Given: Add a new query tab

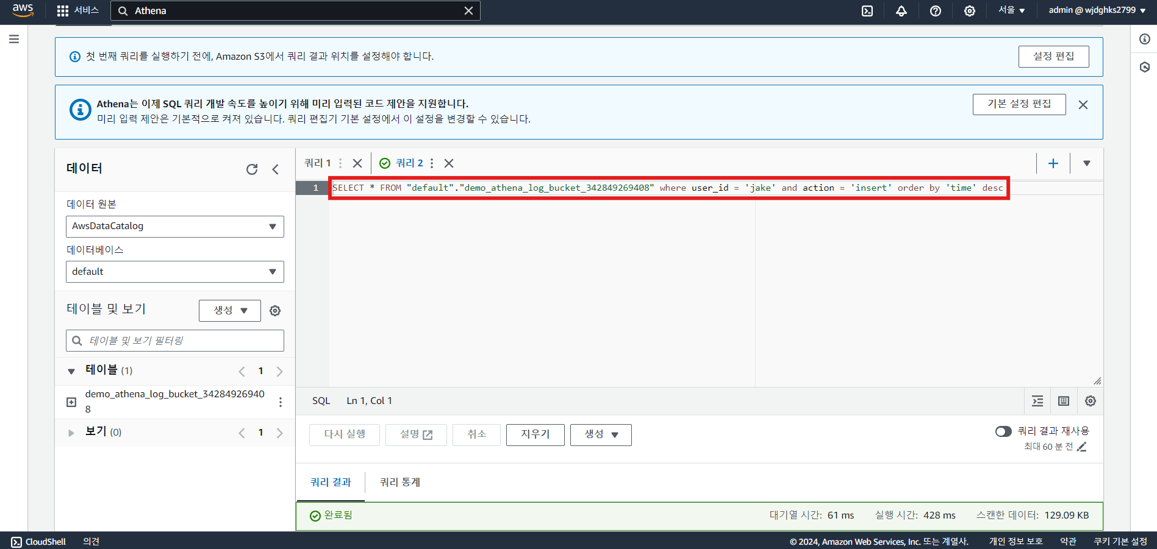Looking at the screenshot, I should coord(1053,163).
